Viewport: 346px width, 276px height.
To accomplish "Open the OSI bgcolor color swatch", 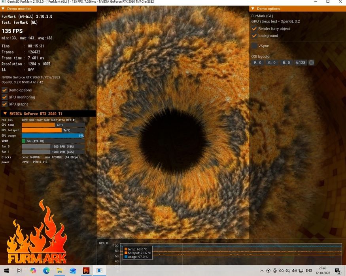I will pos(311,63).
